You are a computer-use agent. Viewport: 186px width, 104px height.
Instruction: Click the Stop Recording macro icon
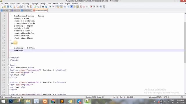[94, 7]
